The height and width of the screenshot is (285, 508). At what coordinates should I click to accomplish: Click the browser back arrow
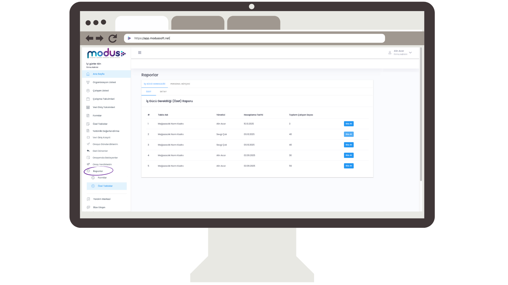89,39
